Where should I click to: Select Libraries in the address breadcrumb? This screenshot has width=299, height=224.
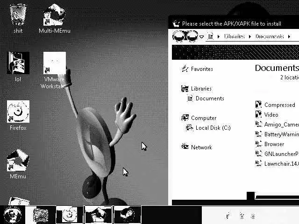tap(235, 36)
